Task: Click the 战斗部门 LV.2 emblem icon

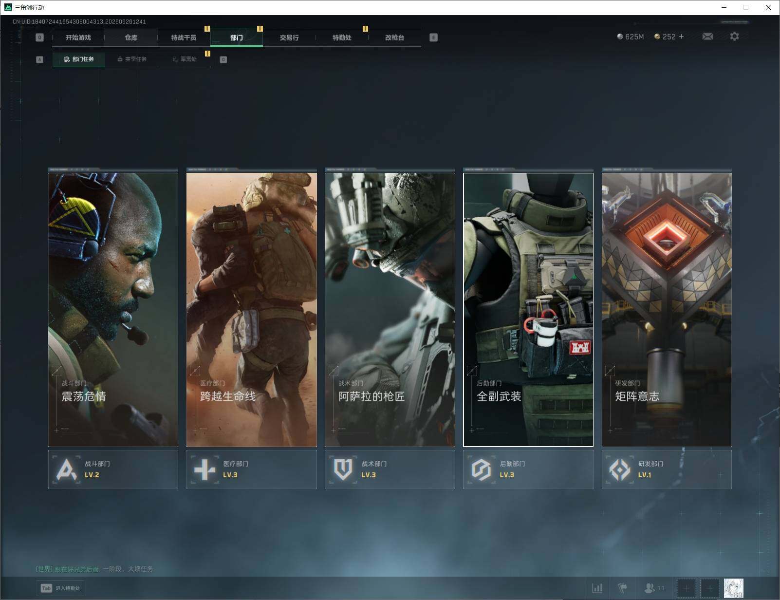Action: (67, 469)
